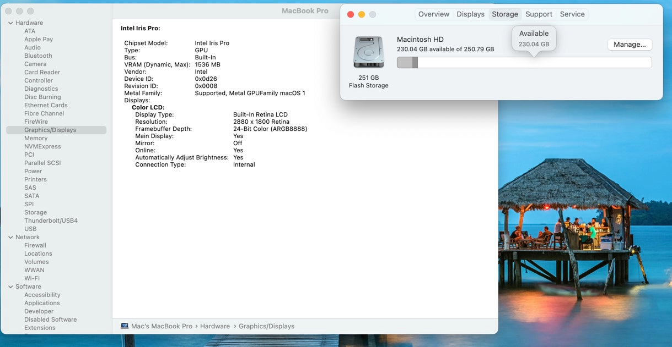Image resolution: width=672 pixels, height=347 pixels.
Task: Collapse the Hardware section in the sidebar
Action: click(x=10, y=23)
